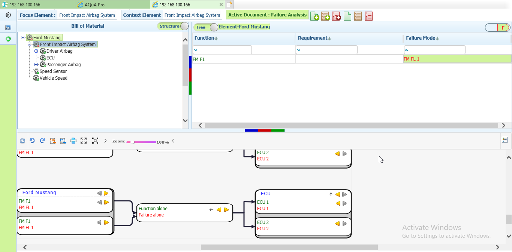Open a new browser tab
This screenshot has width=512, height=252.
tap(229, 4)
